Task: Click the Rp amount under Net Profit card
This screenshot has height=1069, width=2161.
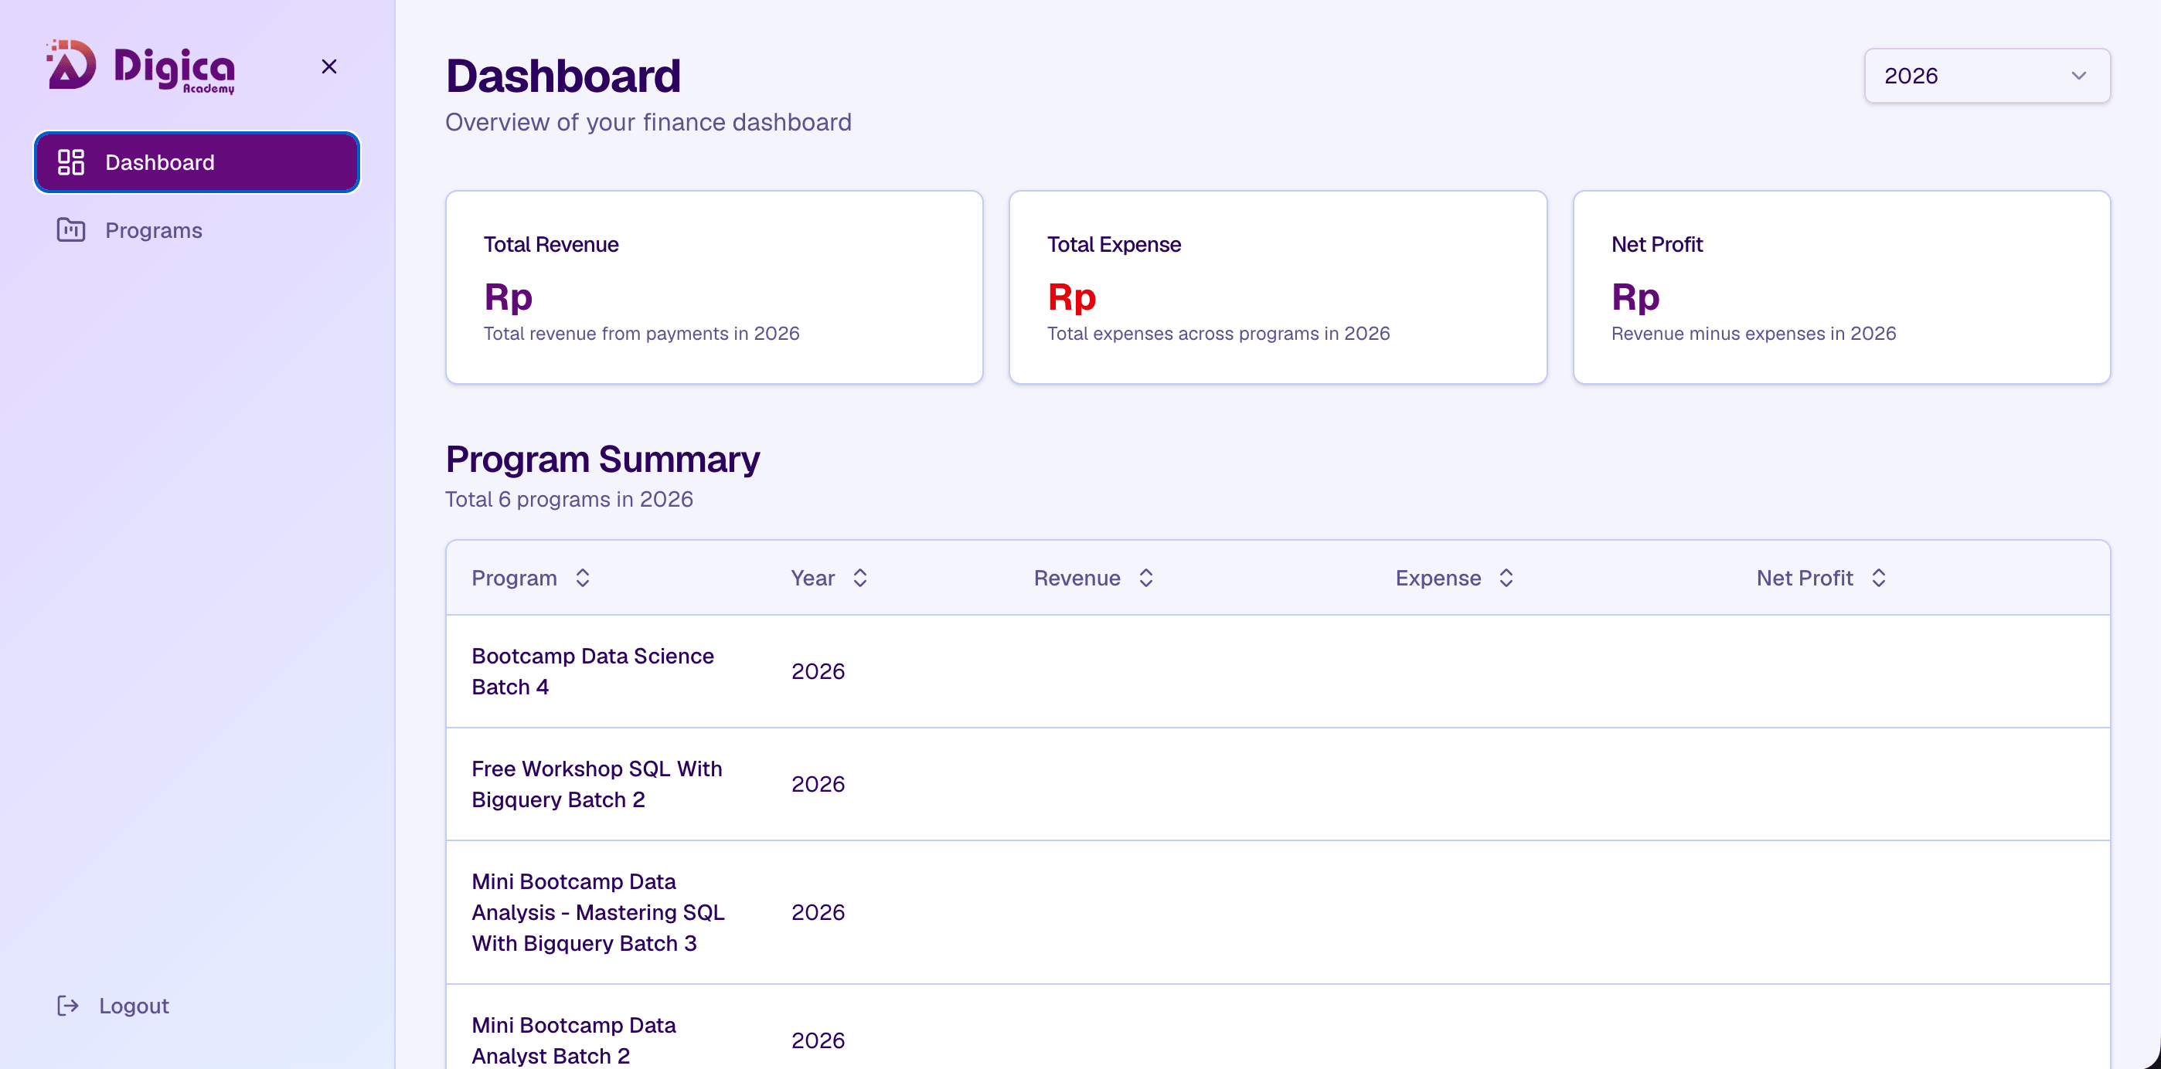Action: point(1635,297)
